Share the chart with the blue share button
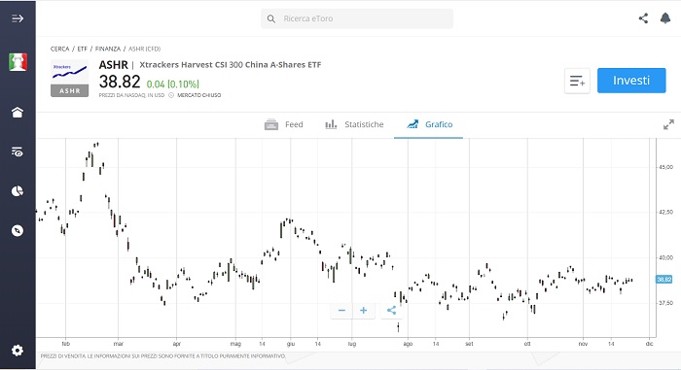681x370 pixels. 391,310
